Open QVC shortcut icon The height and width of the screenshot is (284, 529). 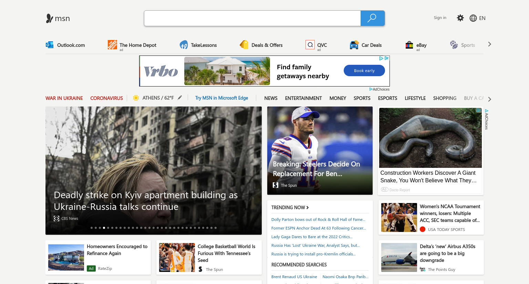[x=310, y=44]
